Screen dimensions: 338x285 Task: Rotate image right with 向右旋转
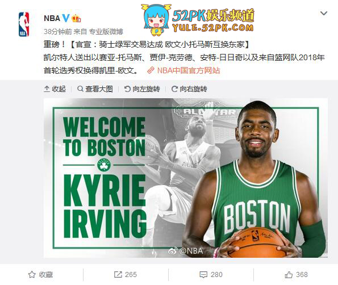tap(189, 89)
